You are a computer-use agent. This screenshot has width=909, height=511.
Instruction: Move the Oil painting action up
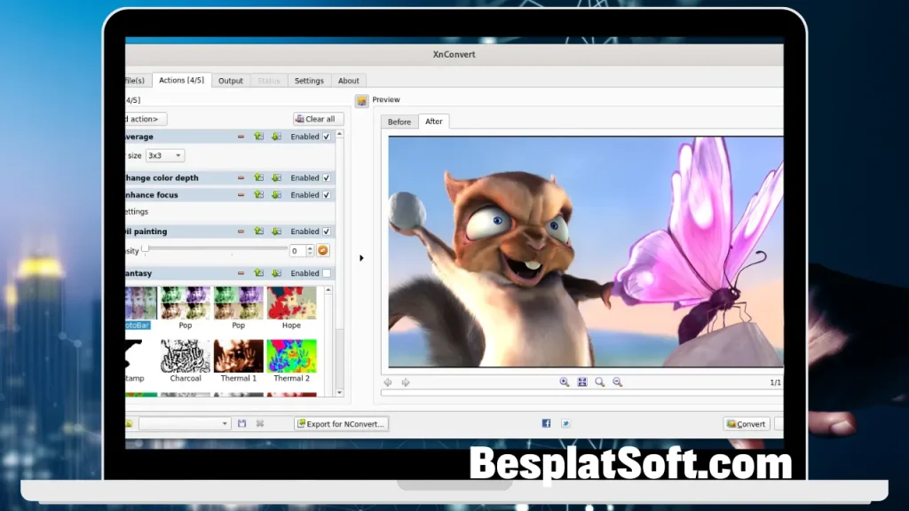pos(259,232)
